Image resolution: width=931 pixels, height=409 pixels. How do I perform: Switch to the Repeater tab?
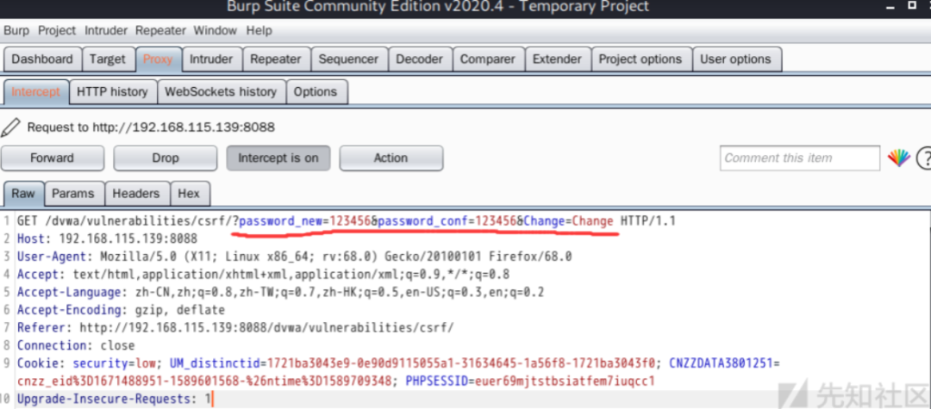click(275, 59)
